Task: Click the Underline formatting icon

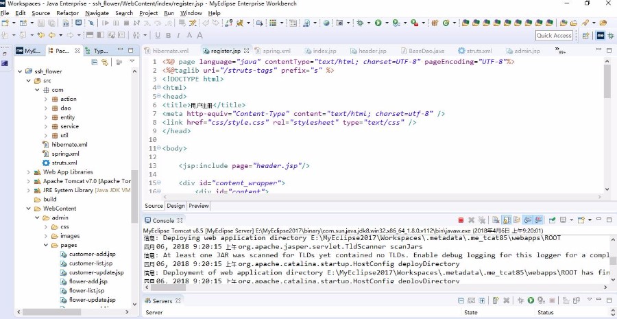Action: [x=158, y=36]
